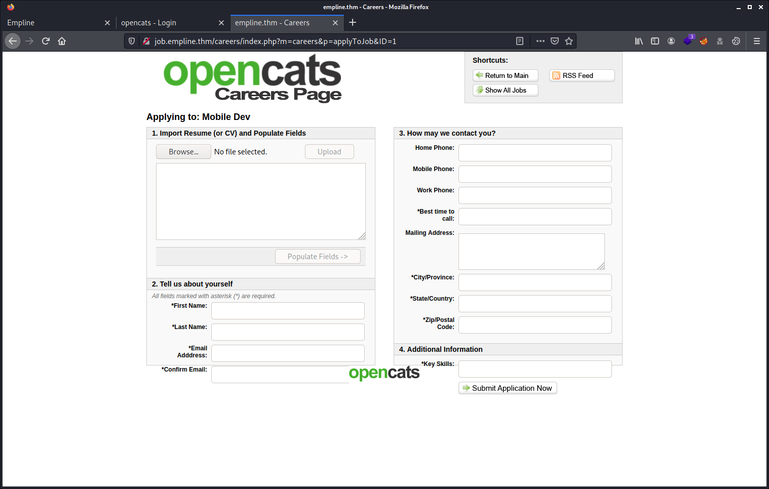769x489 pixels.
Task: Open page actions three-dot menu
Action: pyautogui.click(x=541, y=41)
